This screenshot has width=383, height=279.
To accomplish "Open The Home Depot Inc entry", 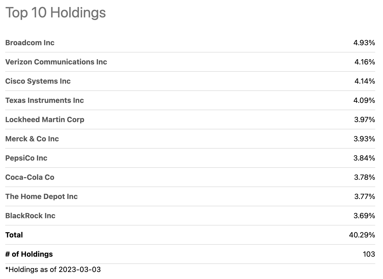I will pos(41,196).
